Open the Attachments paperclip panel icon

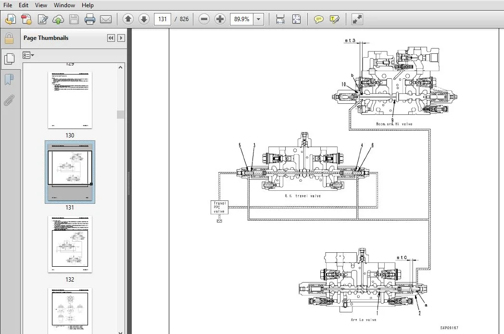[9, 100]
